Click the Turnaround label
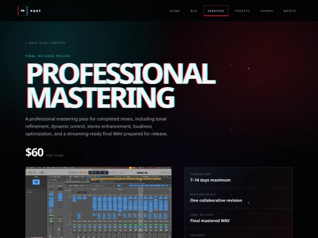The width and height of the screenshot is (318, 238). (200, 174)
